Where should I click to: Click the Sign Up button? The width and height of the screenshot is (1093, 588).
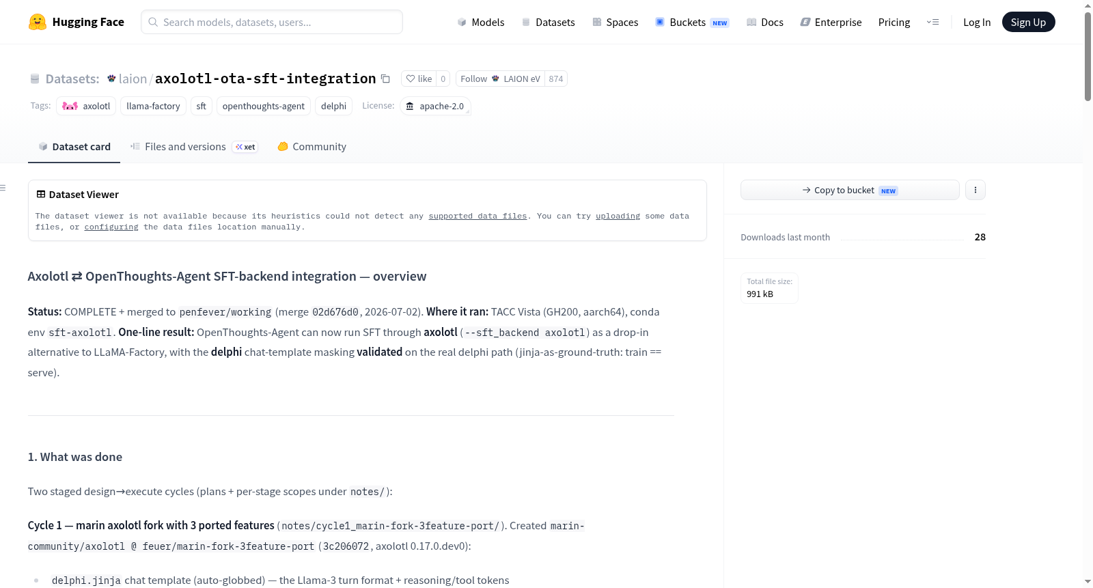[x=1028, y=22]
